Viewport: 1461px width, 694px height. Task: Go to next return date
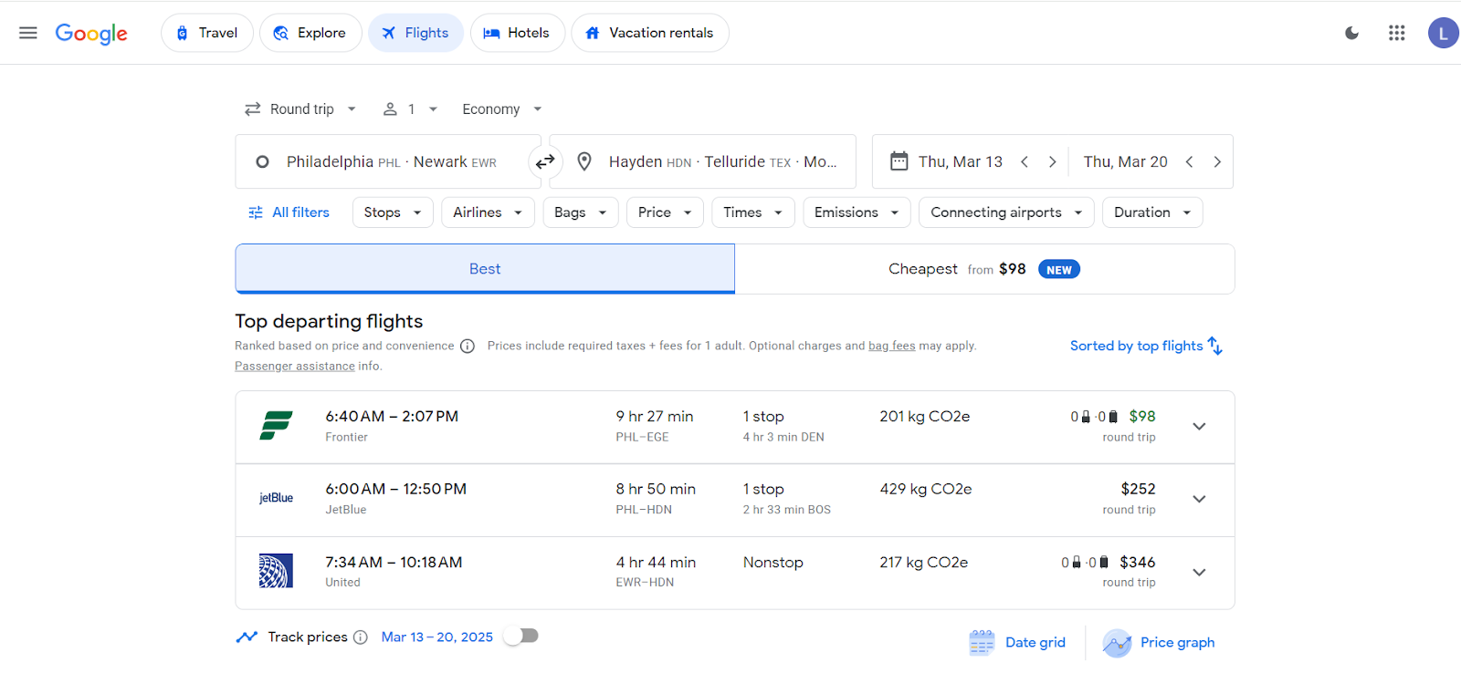pyautogui.click(x=1217, y=161)
